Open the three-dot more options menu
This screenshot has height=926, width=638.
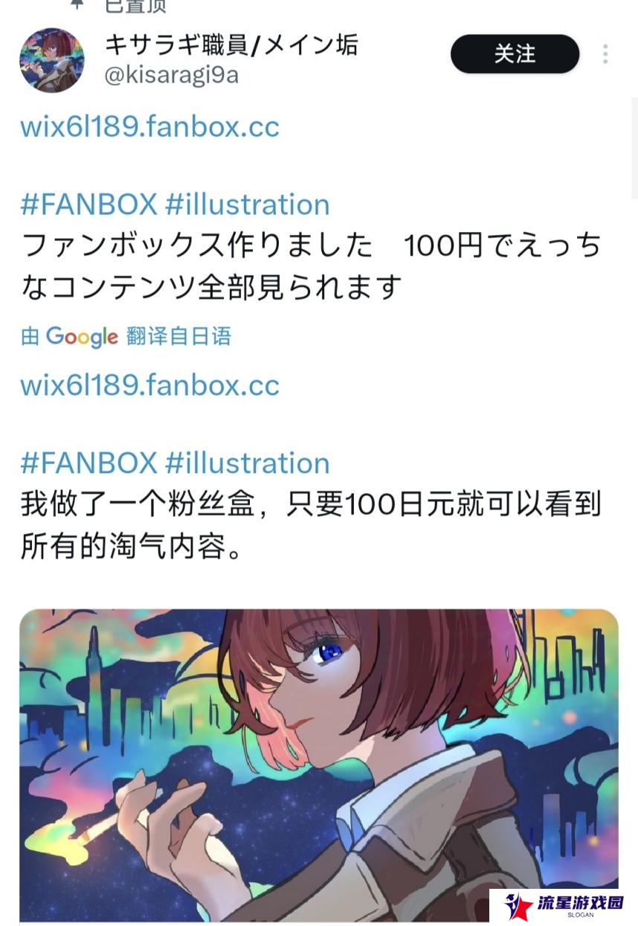coord(605,54)
